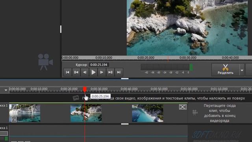
Task: Click the divider handle below the video track
Action: (x=125, y=124)
